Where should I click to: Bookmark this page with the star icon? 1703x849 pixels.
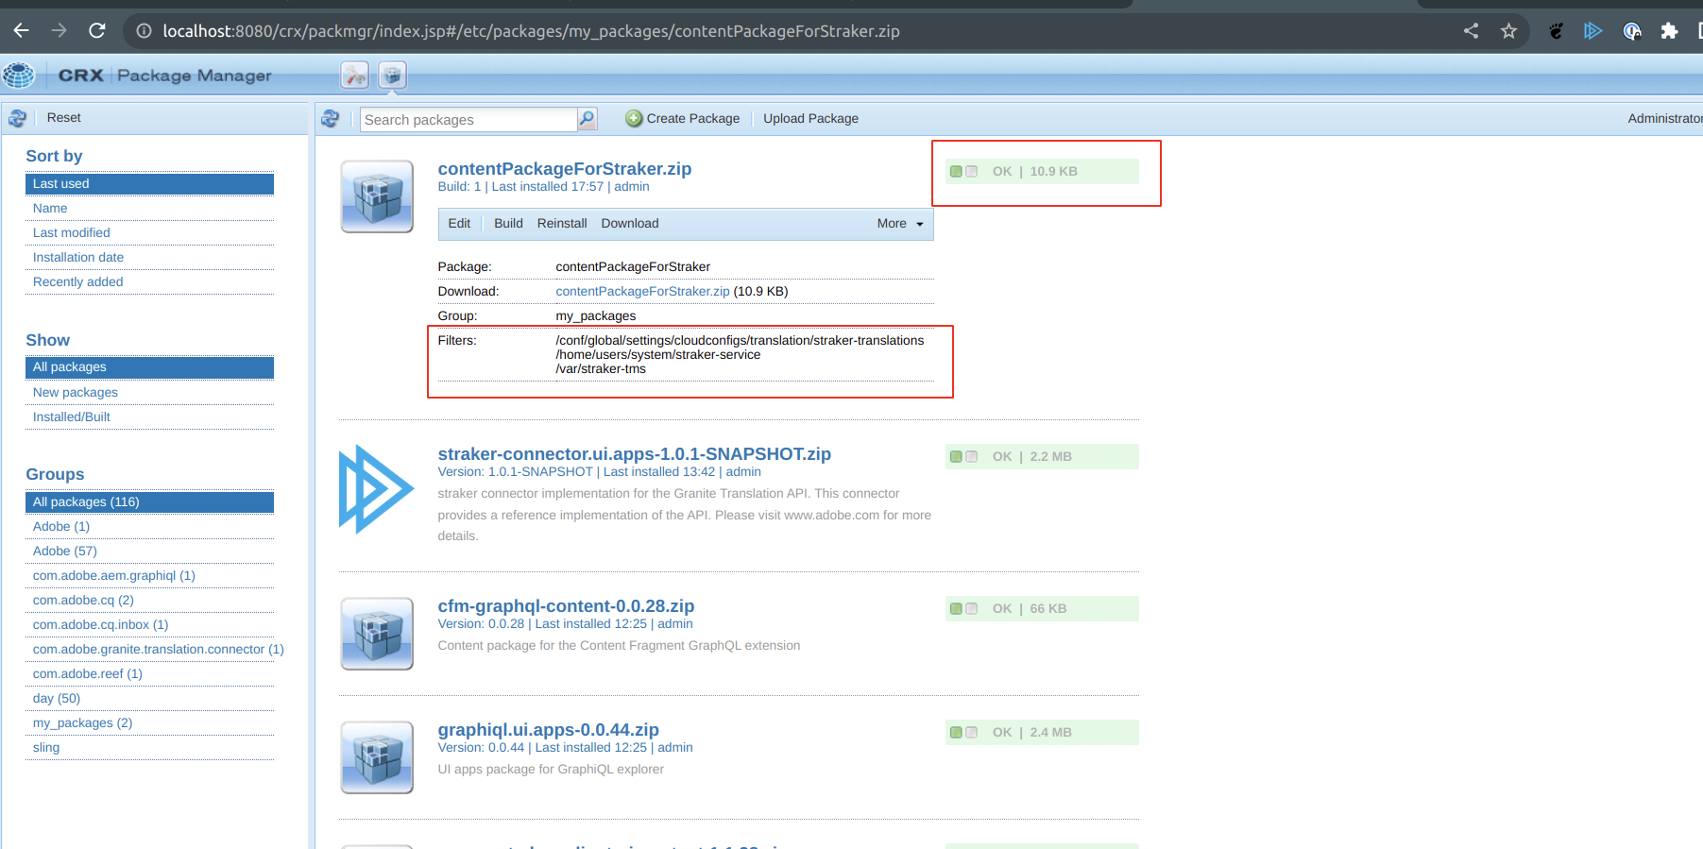click(1508, 31)
